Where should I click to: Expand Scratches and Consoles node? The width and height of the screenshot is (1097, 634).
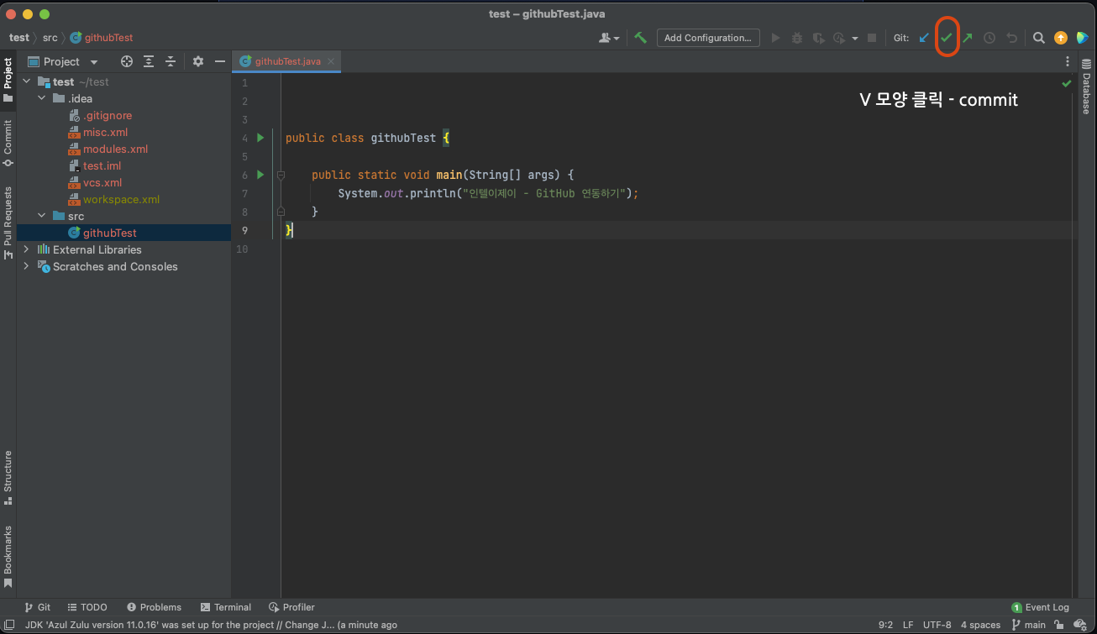[x=27, y=266]
